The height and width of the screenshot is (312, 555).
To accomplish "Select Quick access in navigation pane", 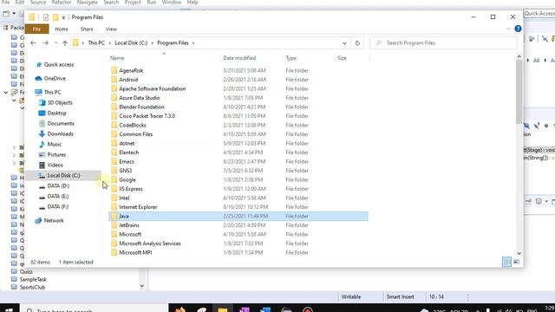I will (x=55, y=64).
